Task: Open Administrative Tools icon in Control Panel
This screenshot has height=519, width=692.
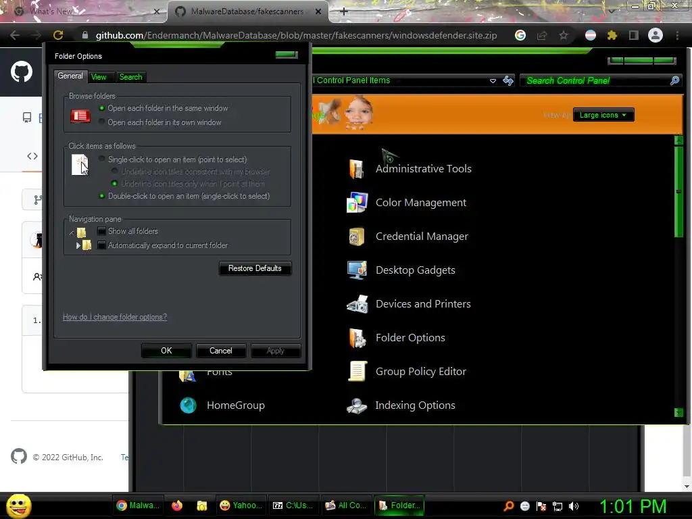Action: point(357,168)
